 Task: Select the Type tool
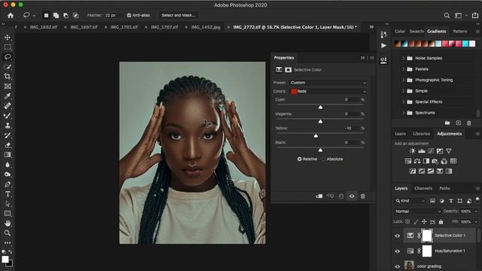pyautogui.click(x=8, y=194)
